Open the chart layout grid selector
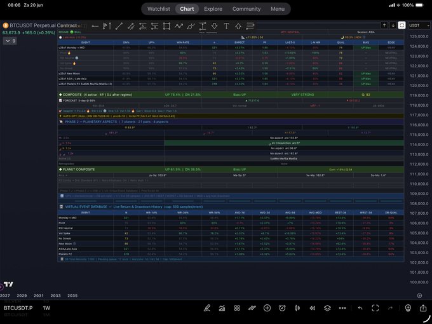The width and height of the screenshot is (432, 324). point(237,308)
